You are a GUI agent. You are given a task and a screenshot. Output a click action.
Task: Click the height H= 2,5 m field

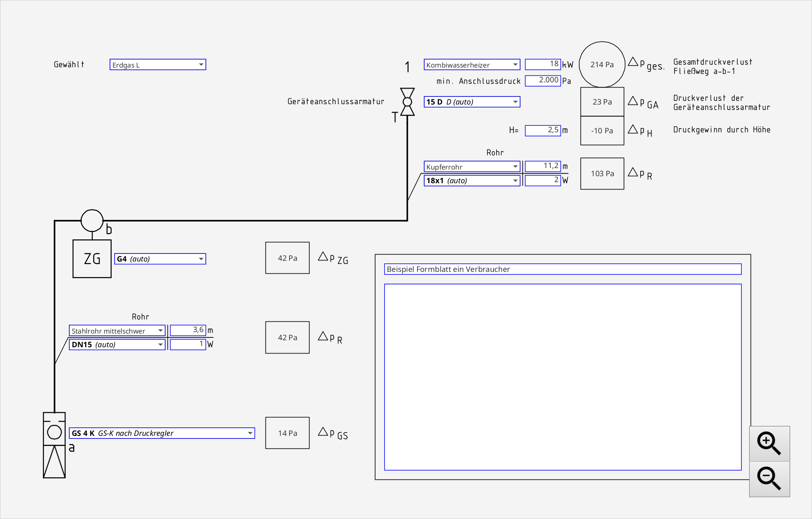[543, 130]
